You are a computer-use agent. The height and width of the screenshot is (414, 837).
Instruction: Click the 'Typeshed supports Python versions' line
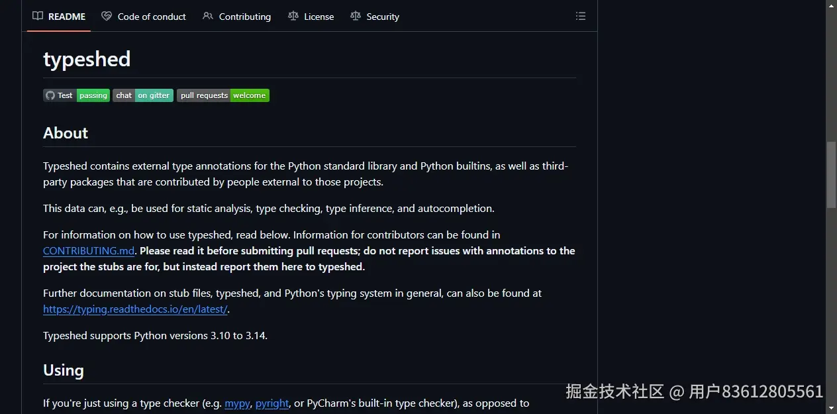point(155,336)
